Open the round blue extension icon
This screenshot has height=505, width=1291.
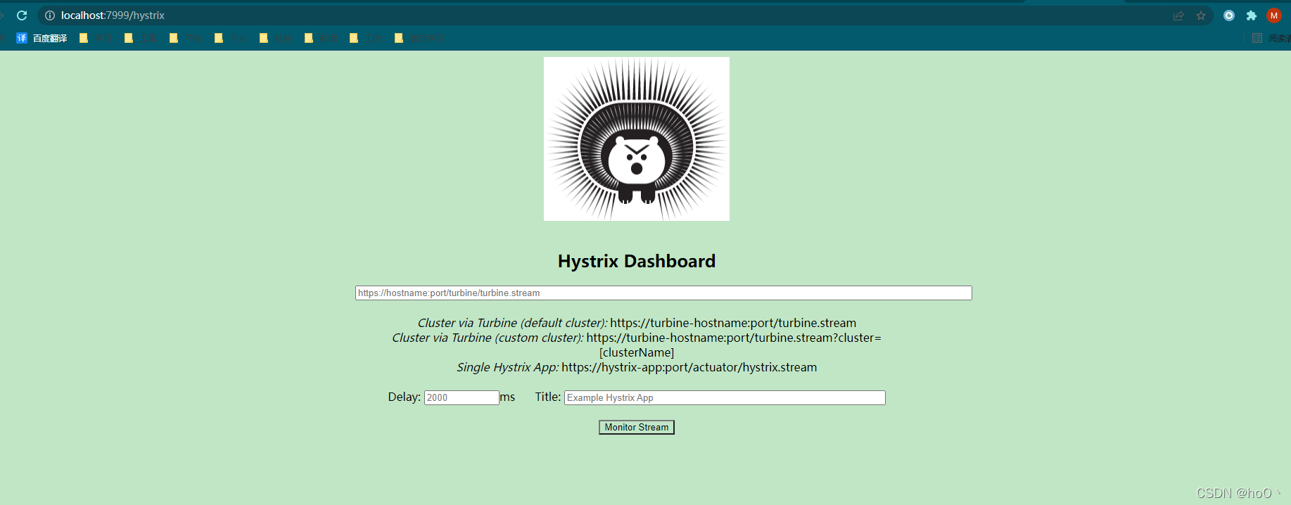(1229, 15)
